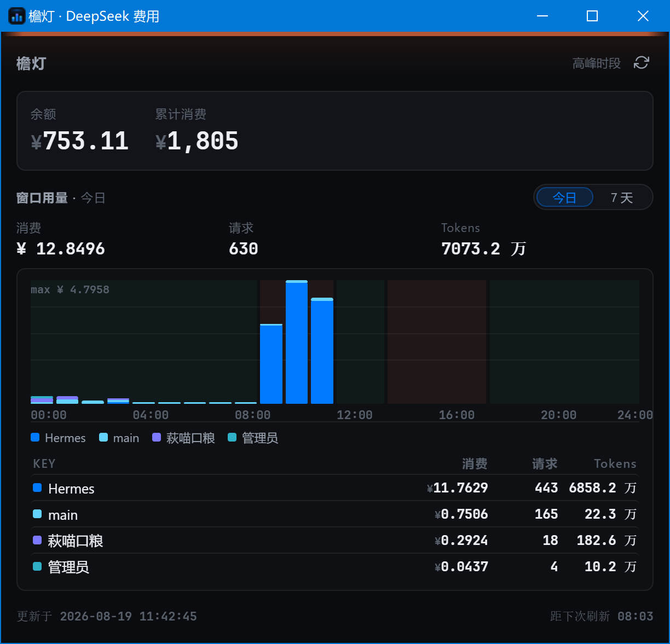Click the 443 requests value
This screenshot has width=670, height=644.
click(x=546, y=488)
